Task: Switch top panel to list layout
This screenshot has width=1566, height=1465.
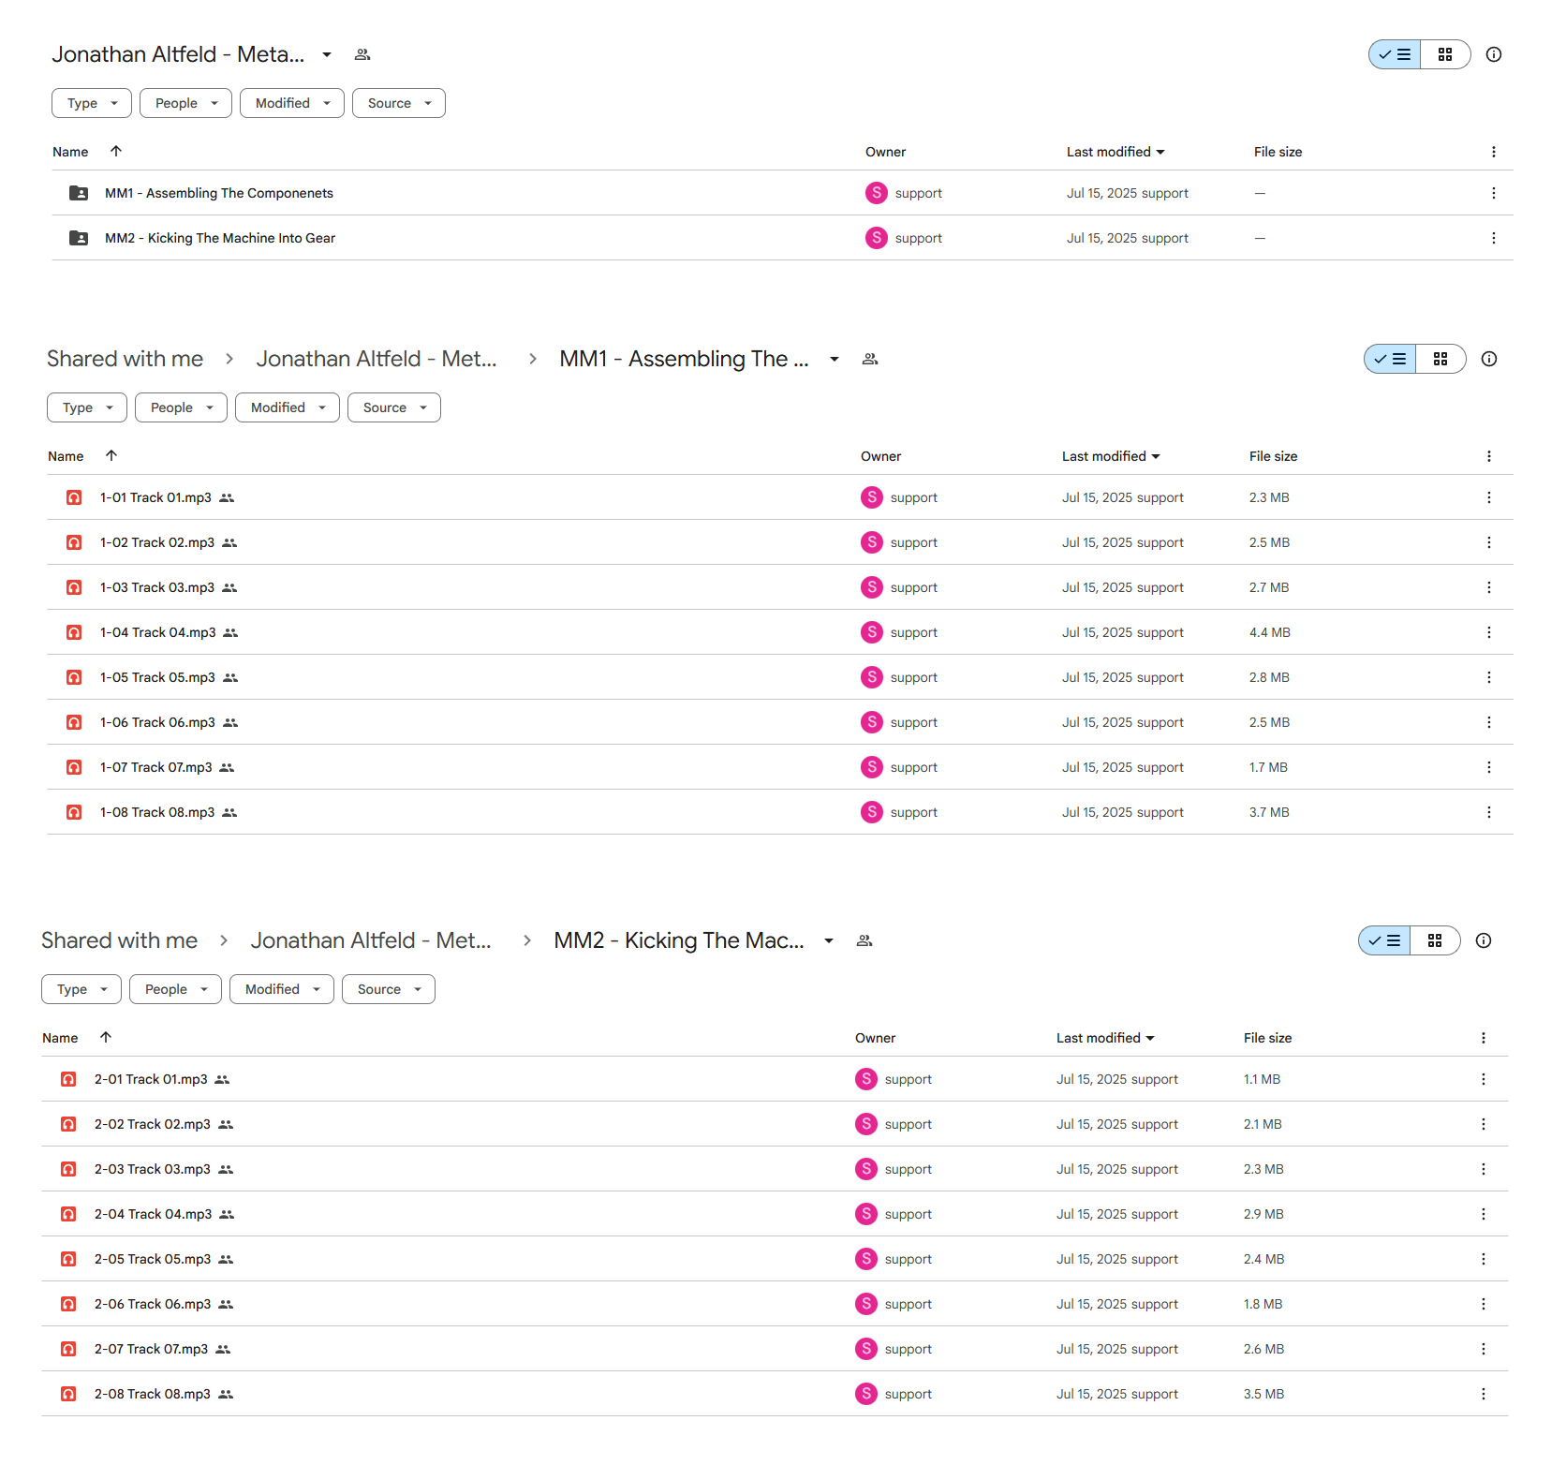Action: click(x=1395, y=54)
